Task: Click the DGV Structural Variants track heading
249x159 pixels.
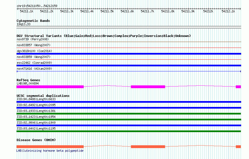Action: click(104, 36)
